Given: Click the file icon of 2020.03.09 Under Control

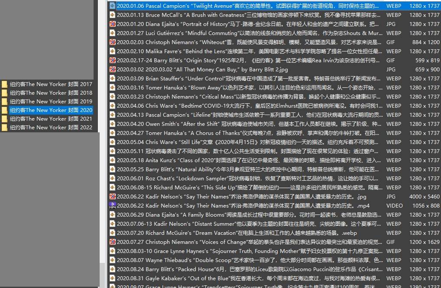Looking at the screenshot, I should [112, 78].
